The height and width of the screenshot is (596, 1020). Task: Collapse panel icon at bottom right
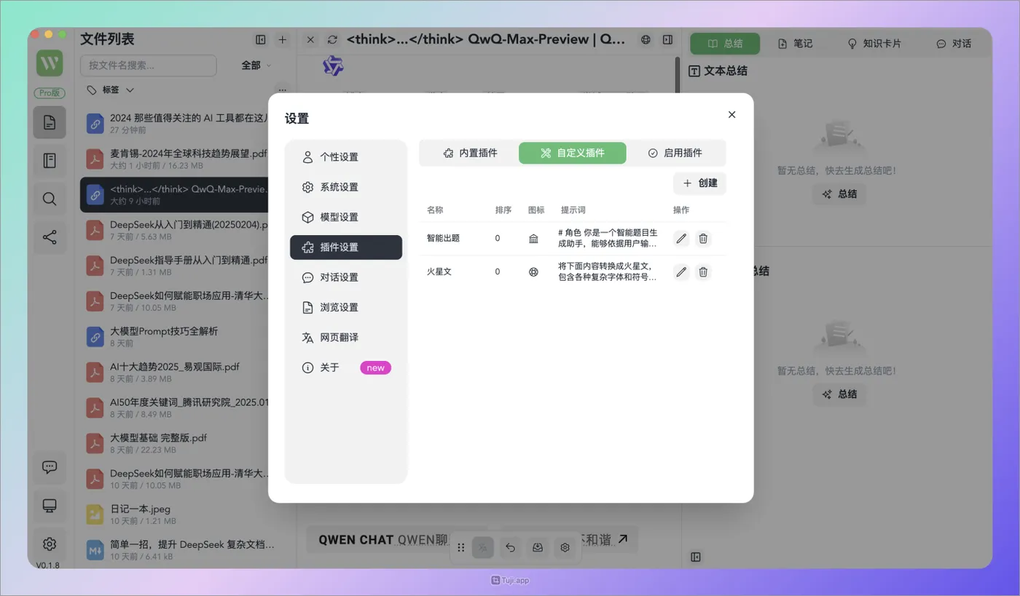tap(696, 557)
